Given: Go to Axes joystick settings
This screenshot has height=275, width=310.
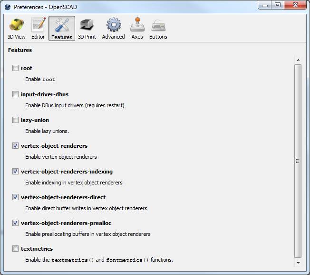Looking at the screenshot, I should pyautogui.click(x=137, y=28).
